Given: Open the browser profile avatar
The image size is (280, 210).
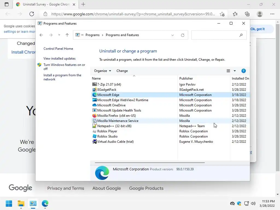Looking at the screenshot, I should [260, 14].
